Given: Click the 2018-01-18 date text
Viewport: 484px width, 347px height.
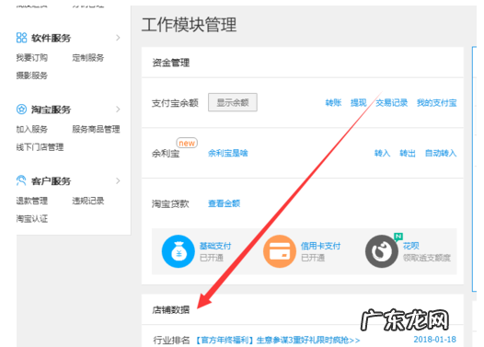Looking at the screenshot, I should pos(434,340).
